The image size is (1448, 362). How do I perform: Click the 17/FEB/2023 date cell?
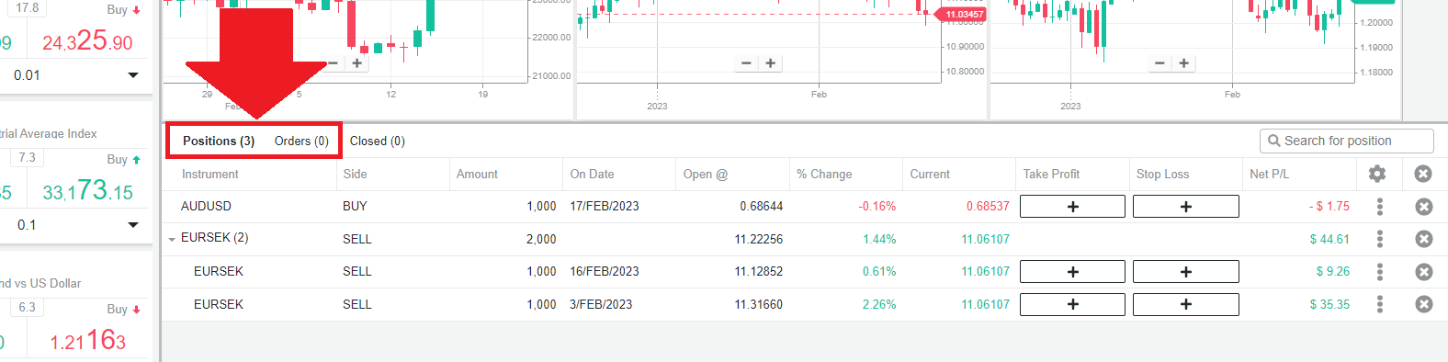[605, 206]
